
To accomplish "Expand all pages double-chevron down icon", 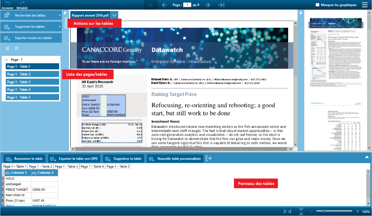I will (x=7, y=48).
